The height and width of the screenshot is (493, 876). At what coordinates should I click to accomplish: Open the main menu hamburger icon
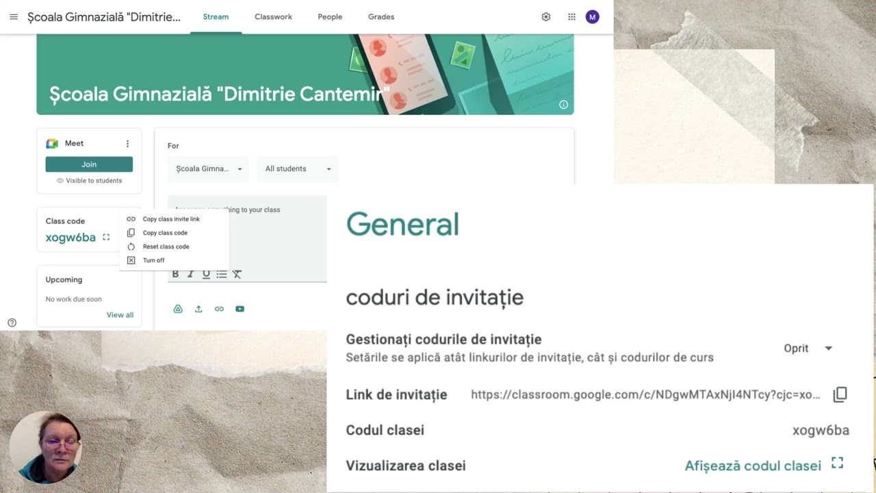coord(14,17)
